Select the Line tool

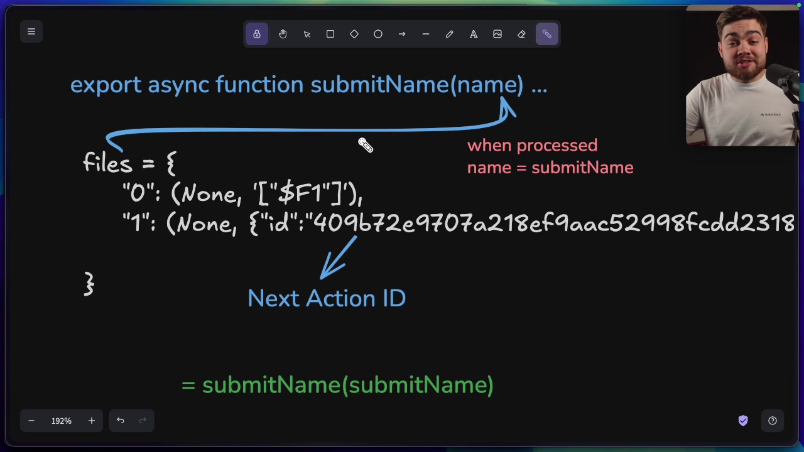(426, 34)
